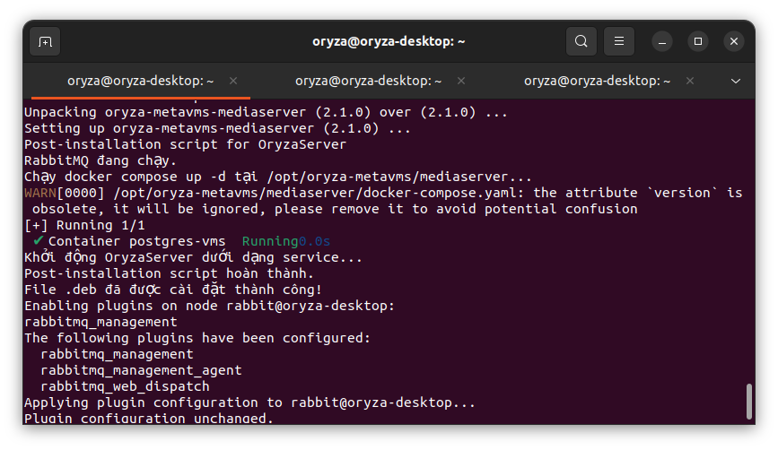Click 'Khởi động OryzaServer' line

coord(193,257)
